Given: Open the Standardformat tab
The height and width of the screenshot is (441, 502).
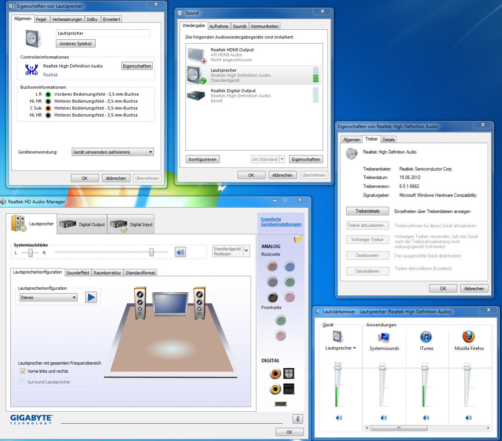Looking at the screenshot, I should tap(140, 273).
